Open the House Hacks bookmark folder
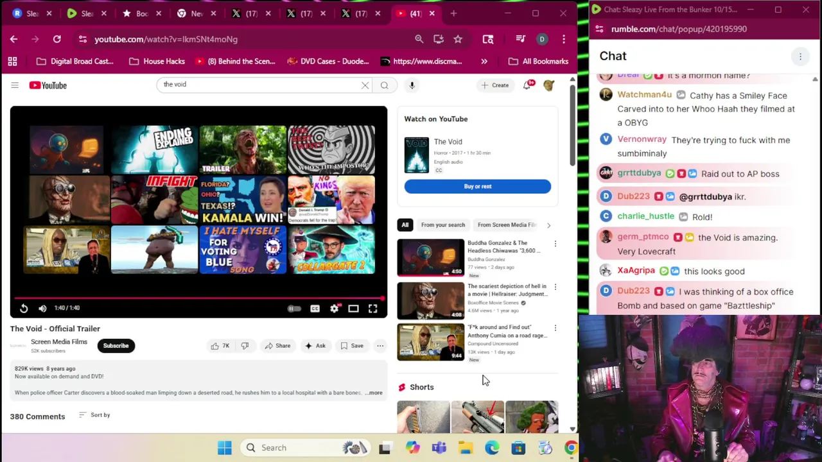822x462 pixels. pos(157,61)
